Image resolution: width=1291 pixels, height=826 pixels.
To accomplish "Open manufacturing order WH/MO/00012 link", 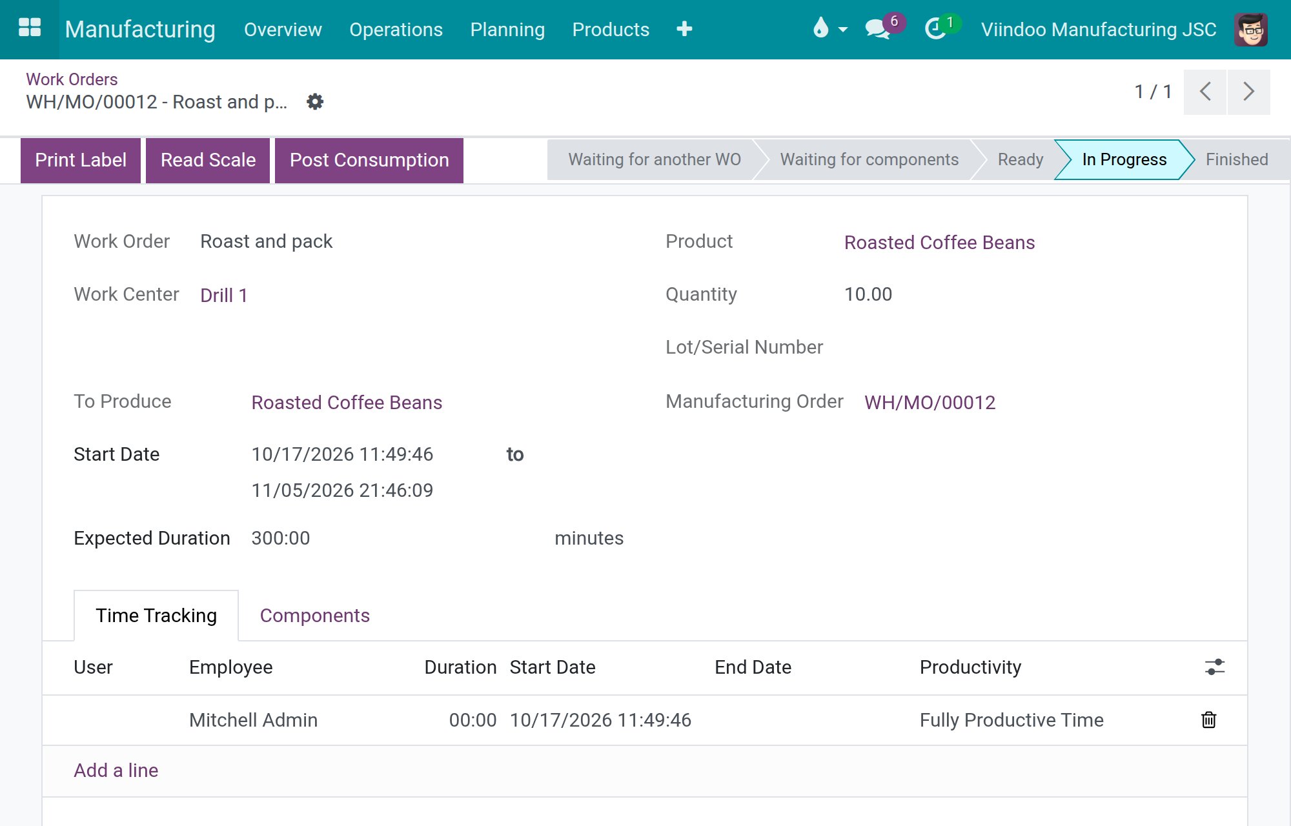I will (930, 403).
